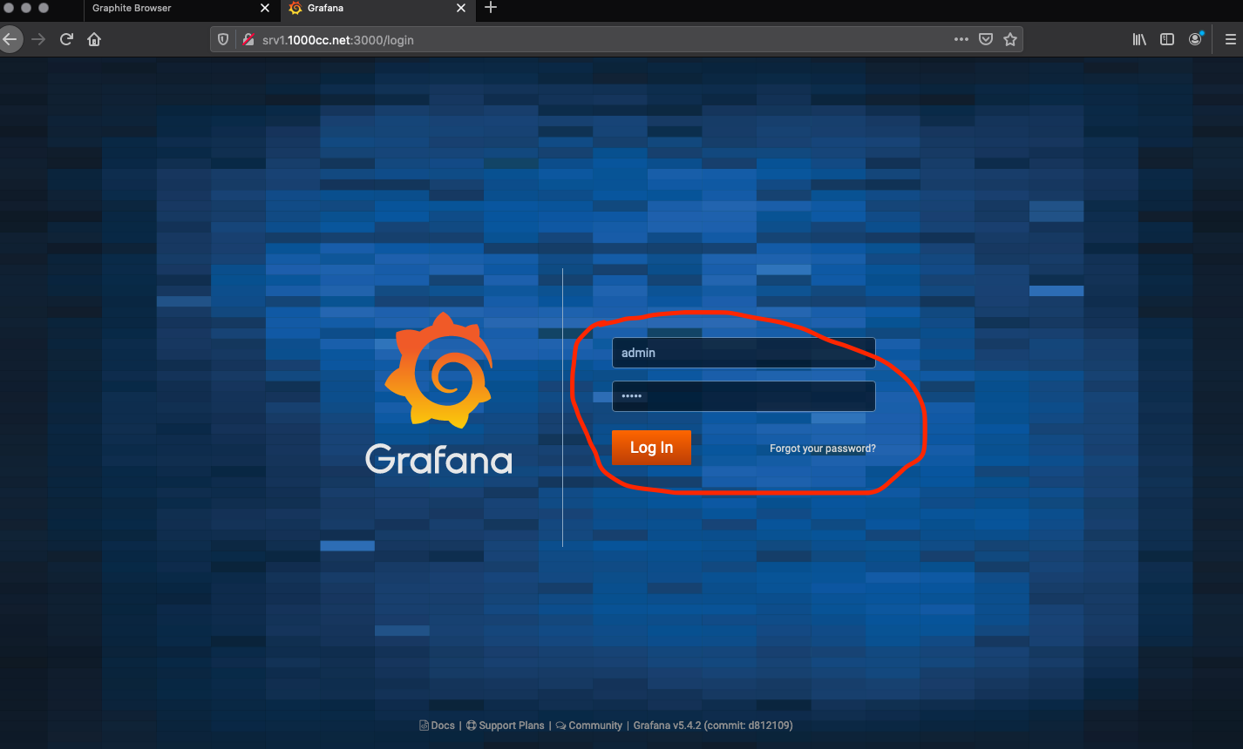Open the Forgot your password link

tap(822, 449)
